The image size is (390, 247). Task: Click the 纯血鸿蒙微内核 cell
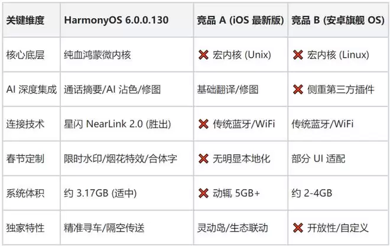click(97, 55)
